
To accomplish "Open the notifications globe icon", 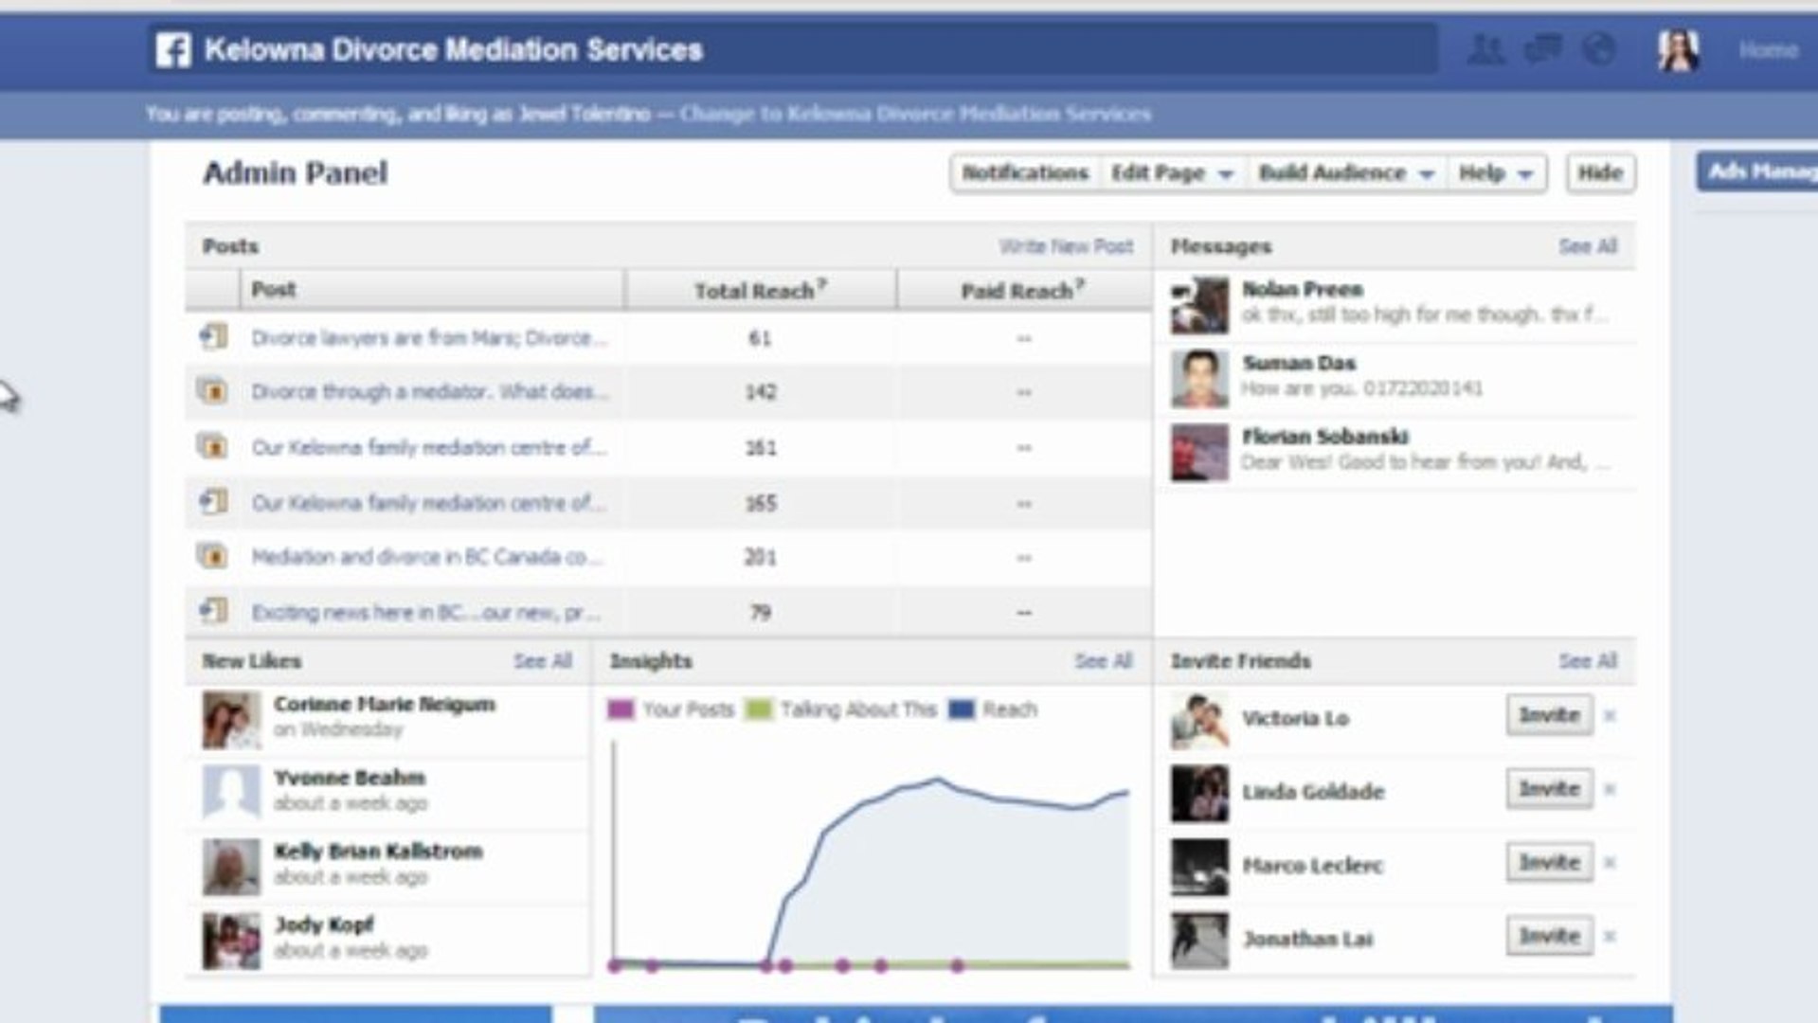I will pyautogui.click(x=1597, y=46).
